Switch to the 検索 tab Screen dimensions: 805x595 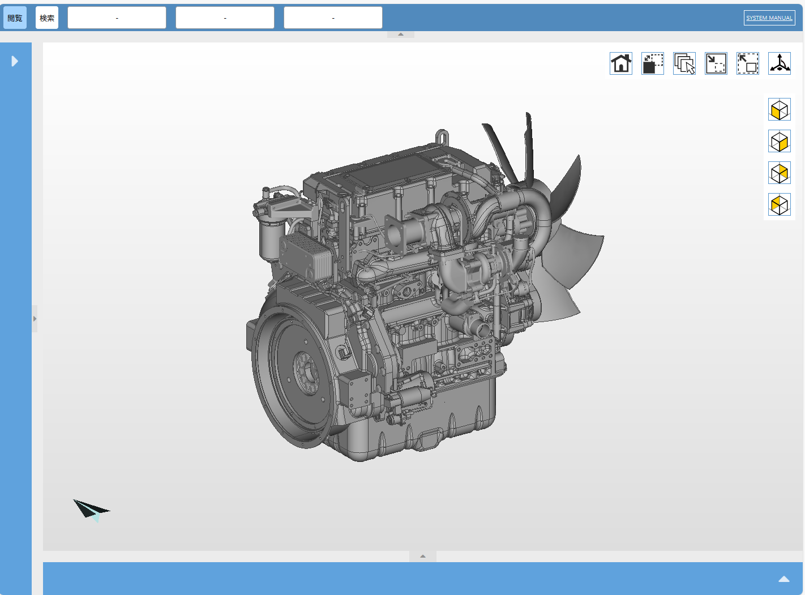coord(47,17)
